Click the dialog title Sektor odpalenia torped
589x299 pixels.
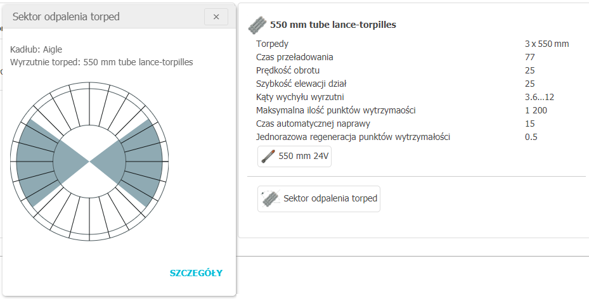pyautogui.click(x=66, y=17)
